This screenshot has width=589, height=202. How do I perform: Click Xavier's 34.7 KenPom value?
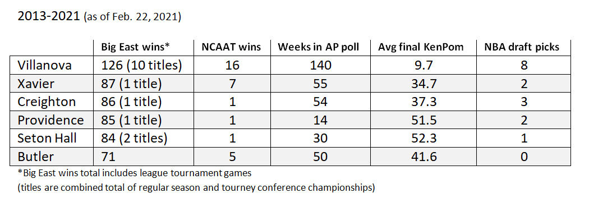pos(423,84)
